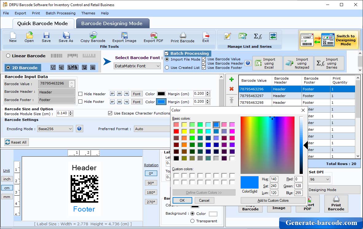This screenshot has width=363, height=229.
Task: Toggle the Batch Processing checkbox
Action: click(x=166, y=53)
